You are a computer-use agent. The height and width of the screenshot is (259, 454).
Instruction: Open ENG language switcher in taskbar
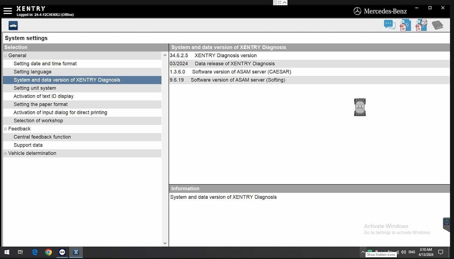pyautogui.click(x=412, y=252)
